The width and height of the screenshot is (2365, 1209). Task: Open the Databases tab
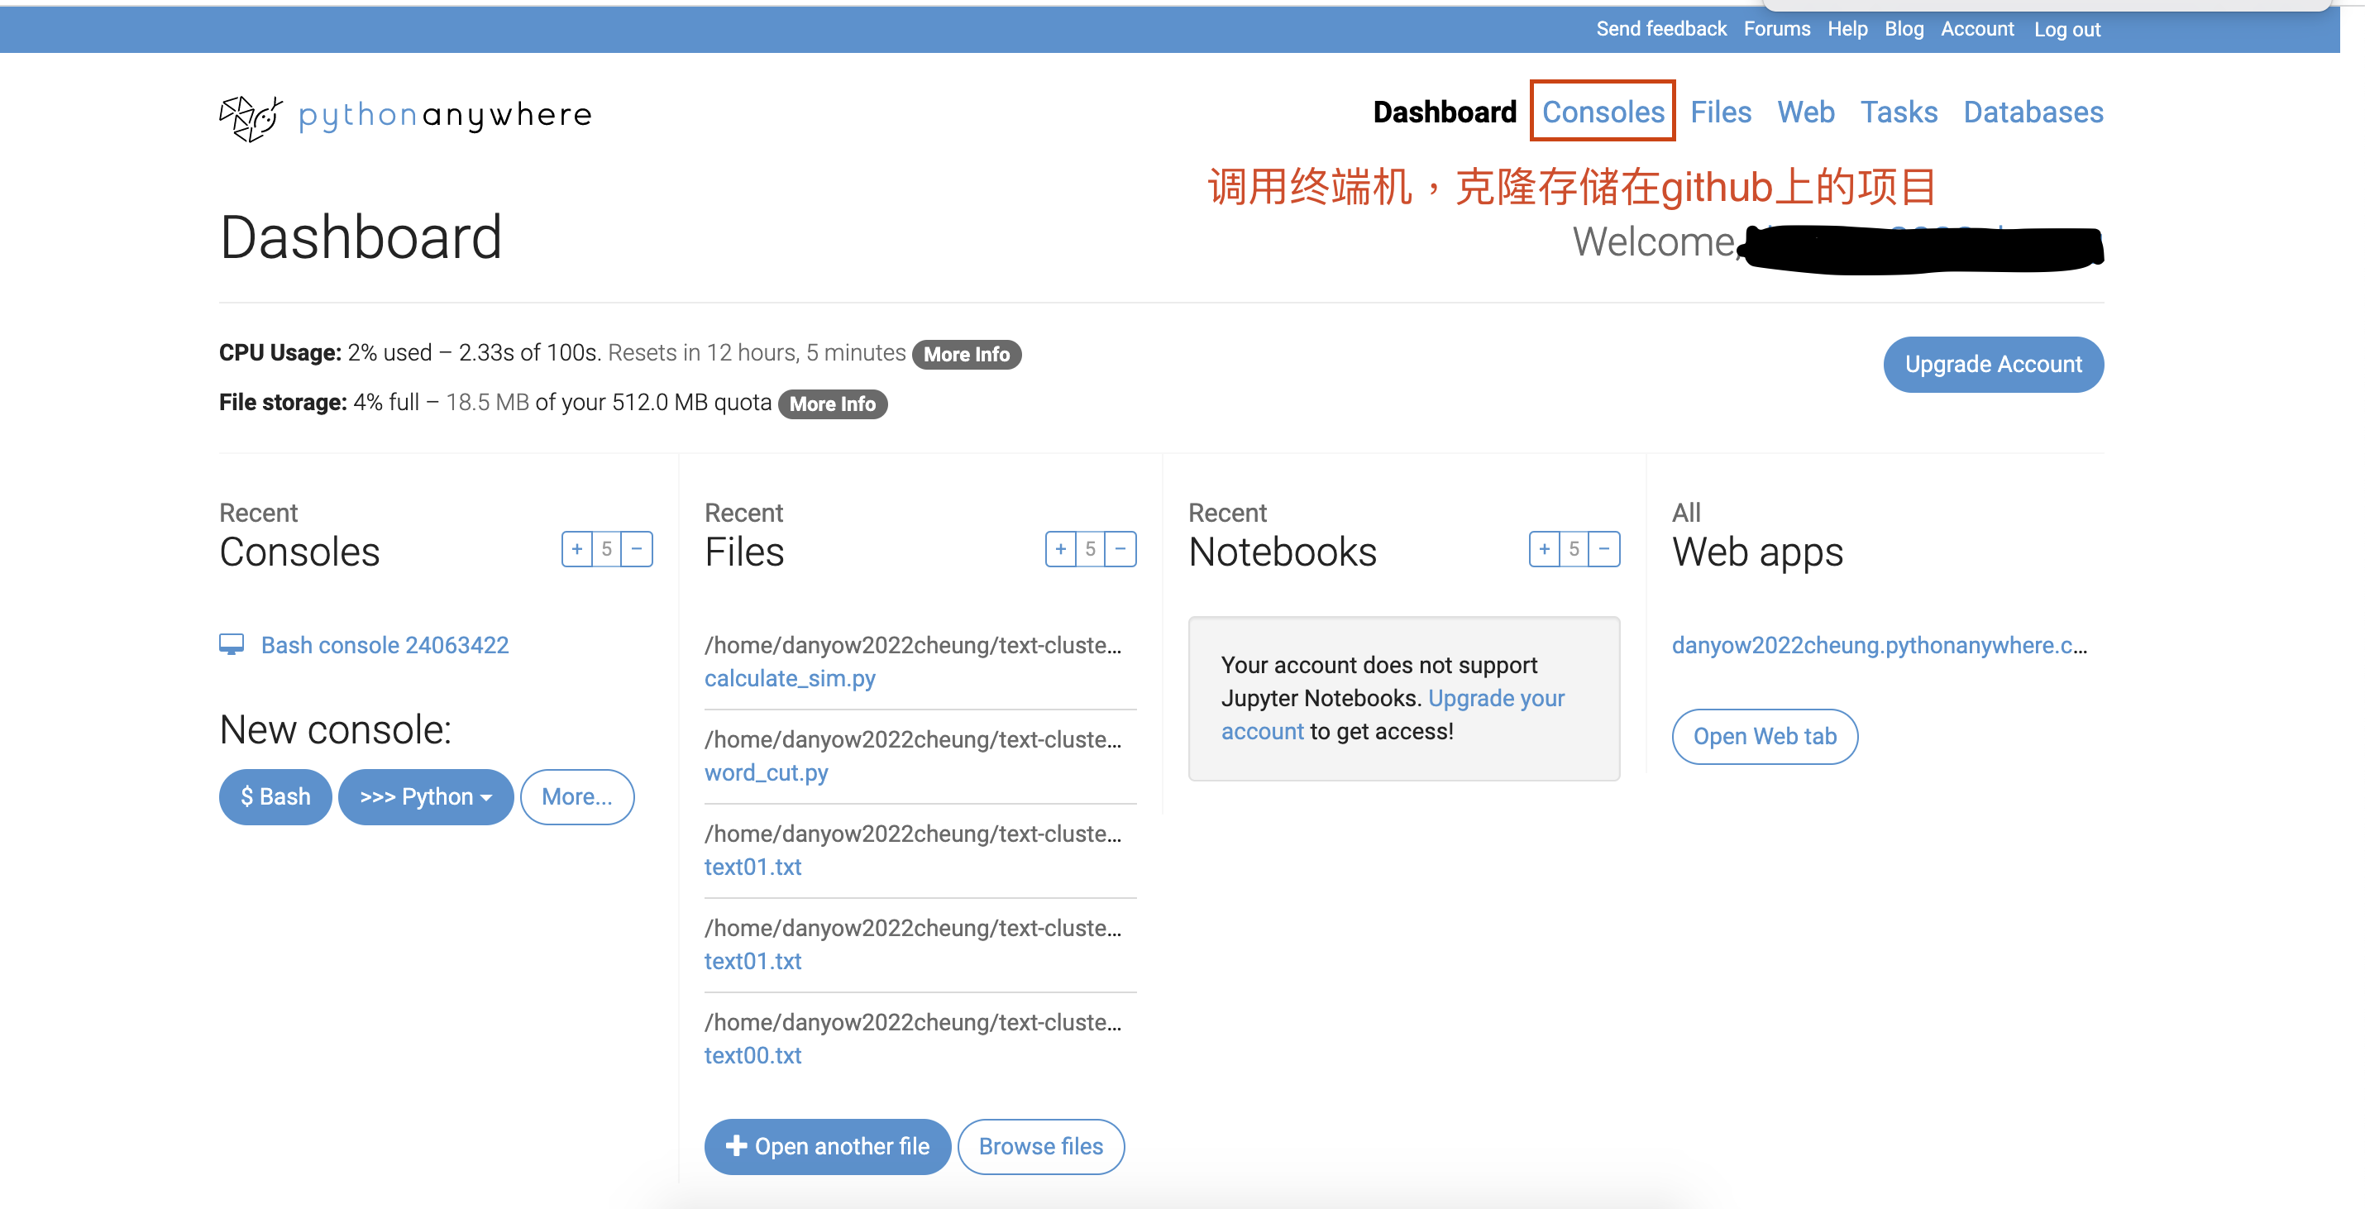[2033, 111]
